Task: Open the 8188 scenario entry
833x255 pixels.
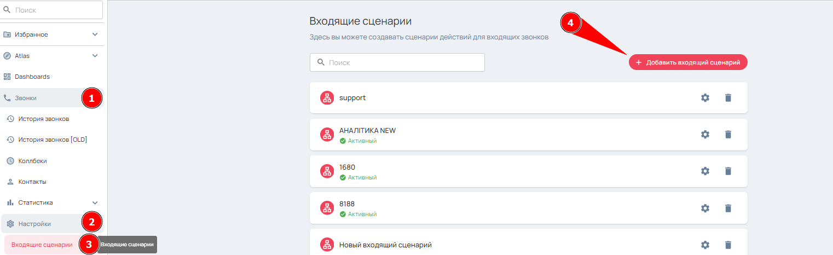Action: pyautogui.click(x=347, y=204)
